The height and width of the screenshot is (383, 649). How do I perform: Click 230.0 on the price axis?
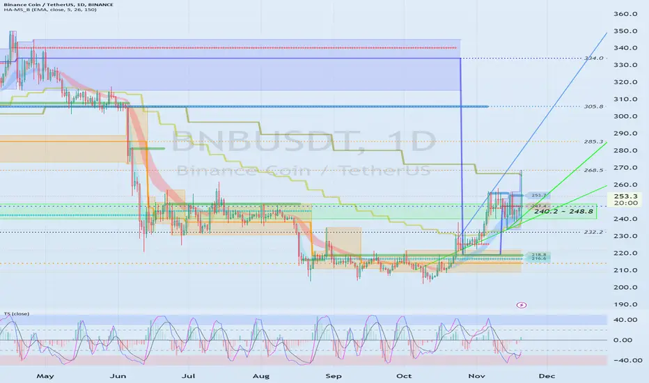(x=625, y=236)
